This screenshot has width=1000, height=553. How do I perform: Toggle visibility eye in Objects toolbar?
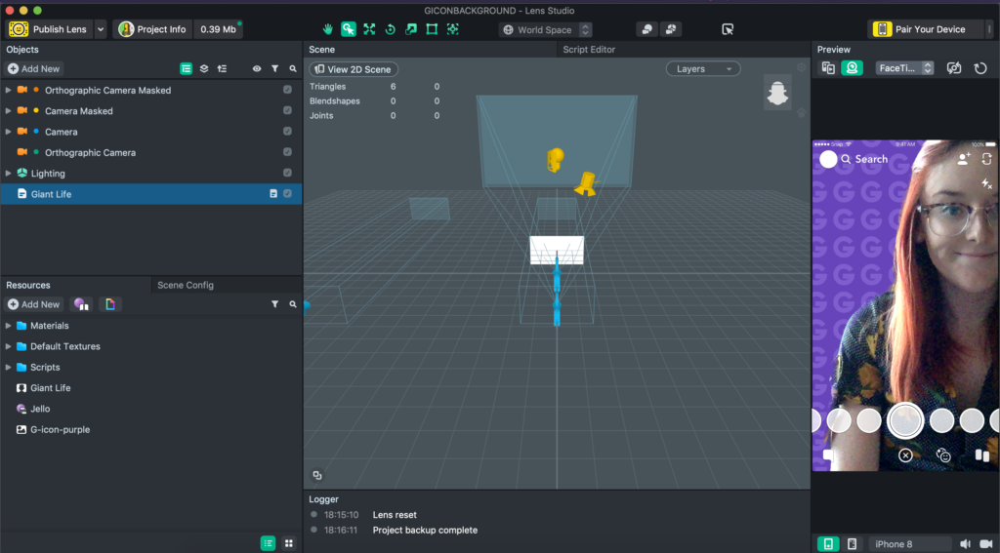click(x=257, y=69)
